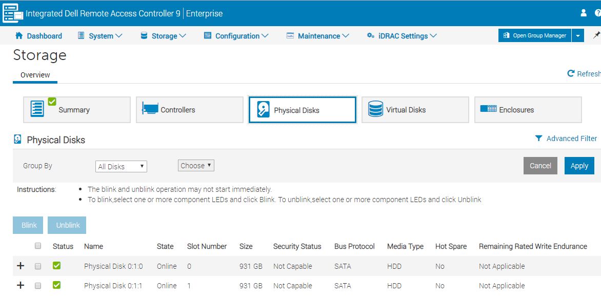
Task: Go to the Summary tile
Action: click(76, 110)
